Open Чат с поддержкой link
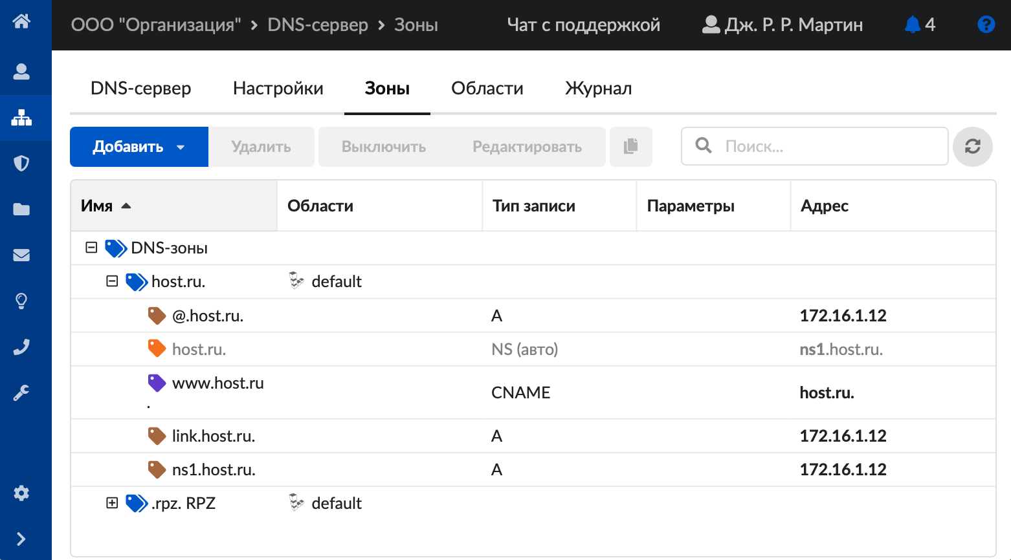Screen dimensions: 1011x560 (x=583, y=25)
